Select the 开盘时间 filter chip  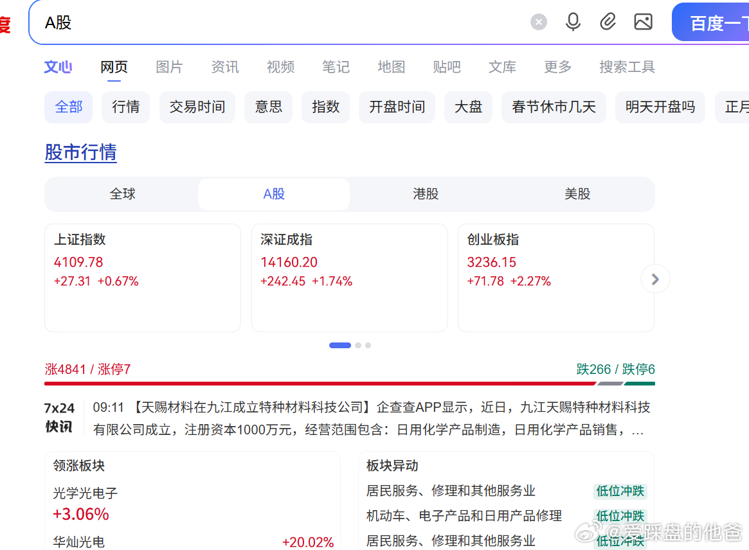click(x=397, y=107)
